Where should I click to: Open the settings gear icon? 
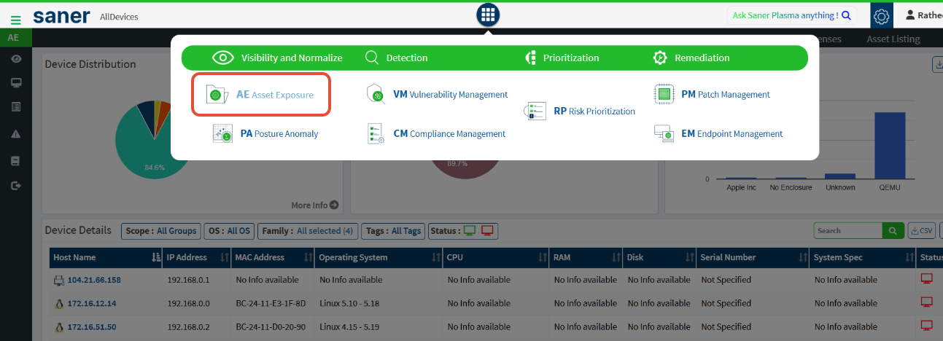click(881, 15)
